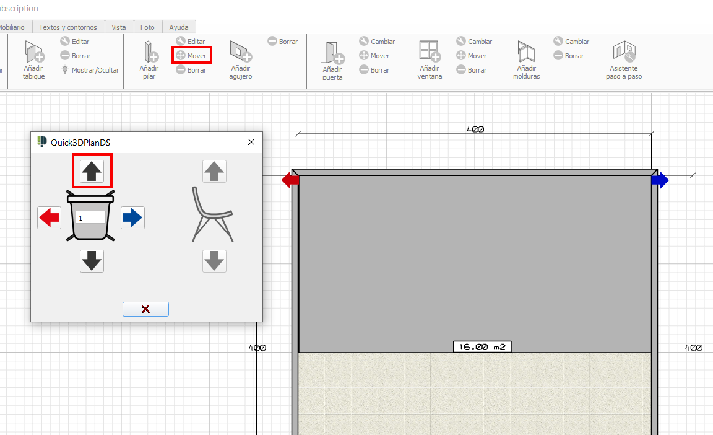The image size is (713, 435).
Task: Choose Mover in the pilar group
Action: [191, 56]
